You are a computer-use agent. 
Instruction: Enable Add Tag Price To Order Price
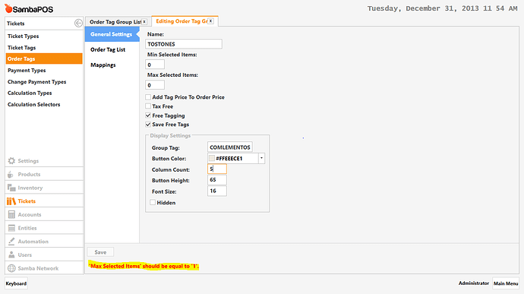click(x=148, y=97)
